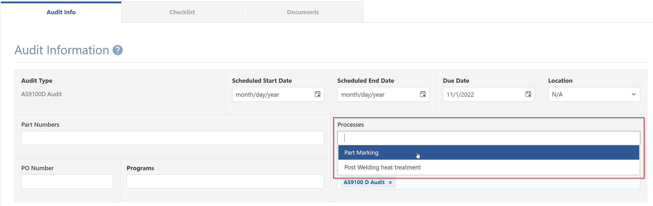
Task: Select the Audit Info tab
Action: [61, 12]
